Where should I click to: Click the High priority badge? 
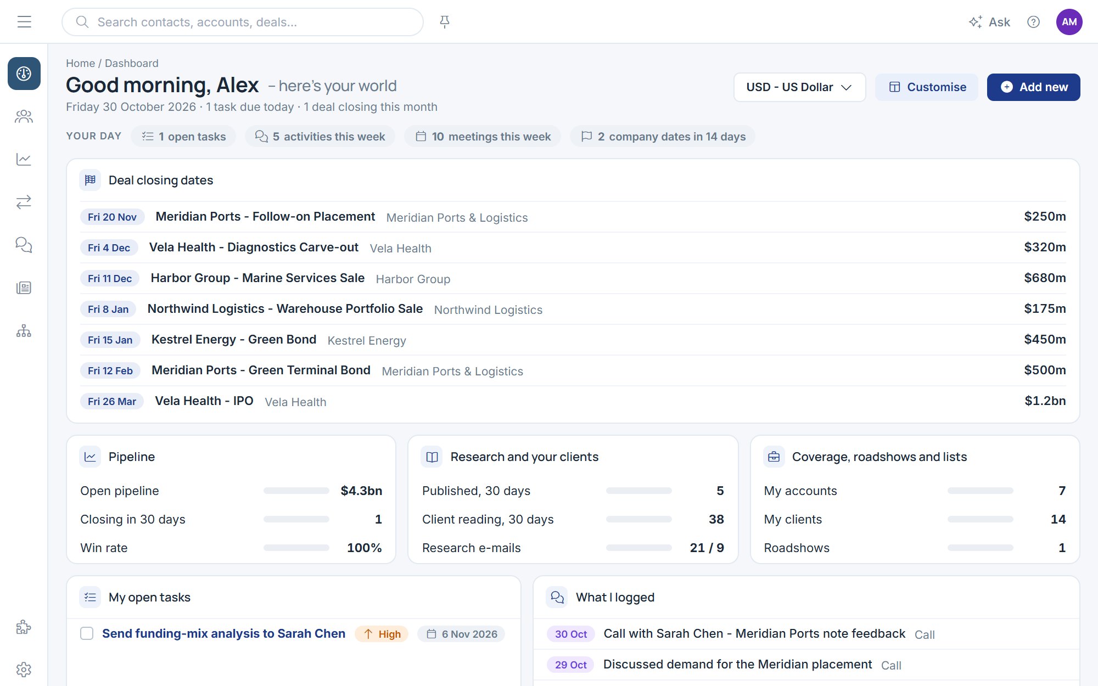click(382, 634)
